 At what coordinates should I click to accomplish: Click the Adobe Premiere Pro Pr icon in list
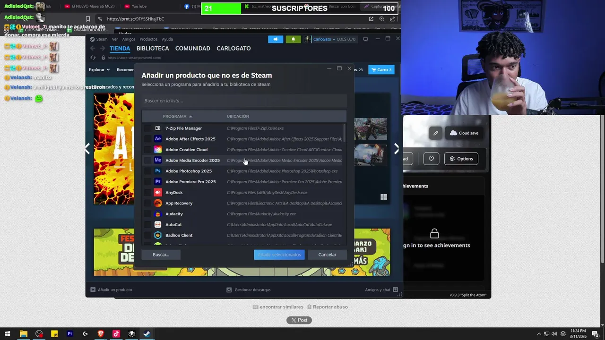pyautogui.click(x=158, y=182)
